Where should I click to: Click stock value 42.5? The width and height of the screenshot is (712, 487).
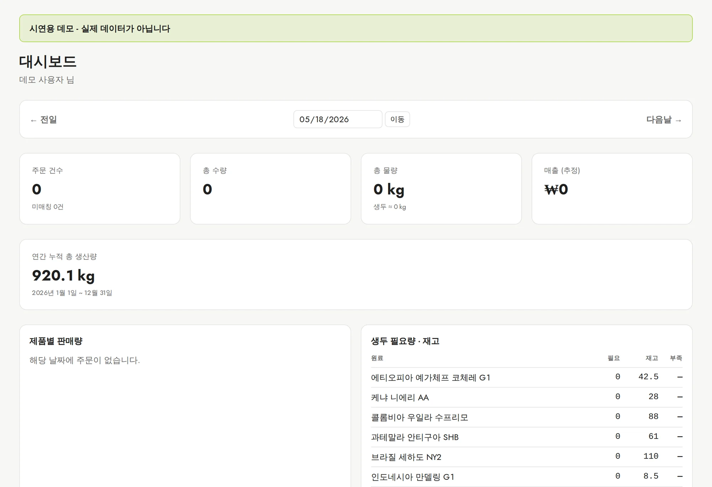648,377
